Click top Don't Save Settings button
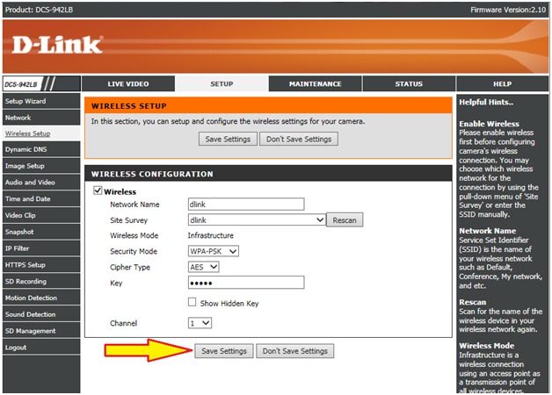The height and width of the screenshot is (395, 552). 299,139
